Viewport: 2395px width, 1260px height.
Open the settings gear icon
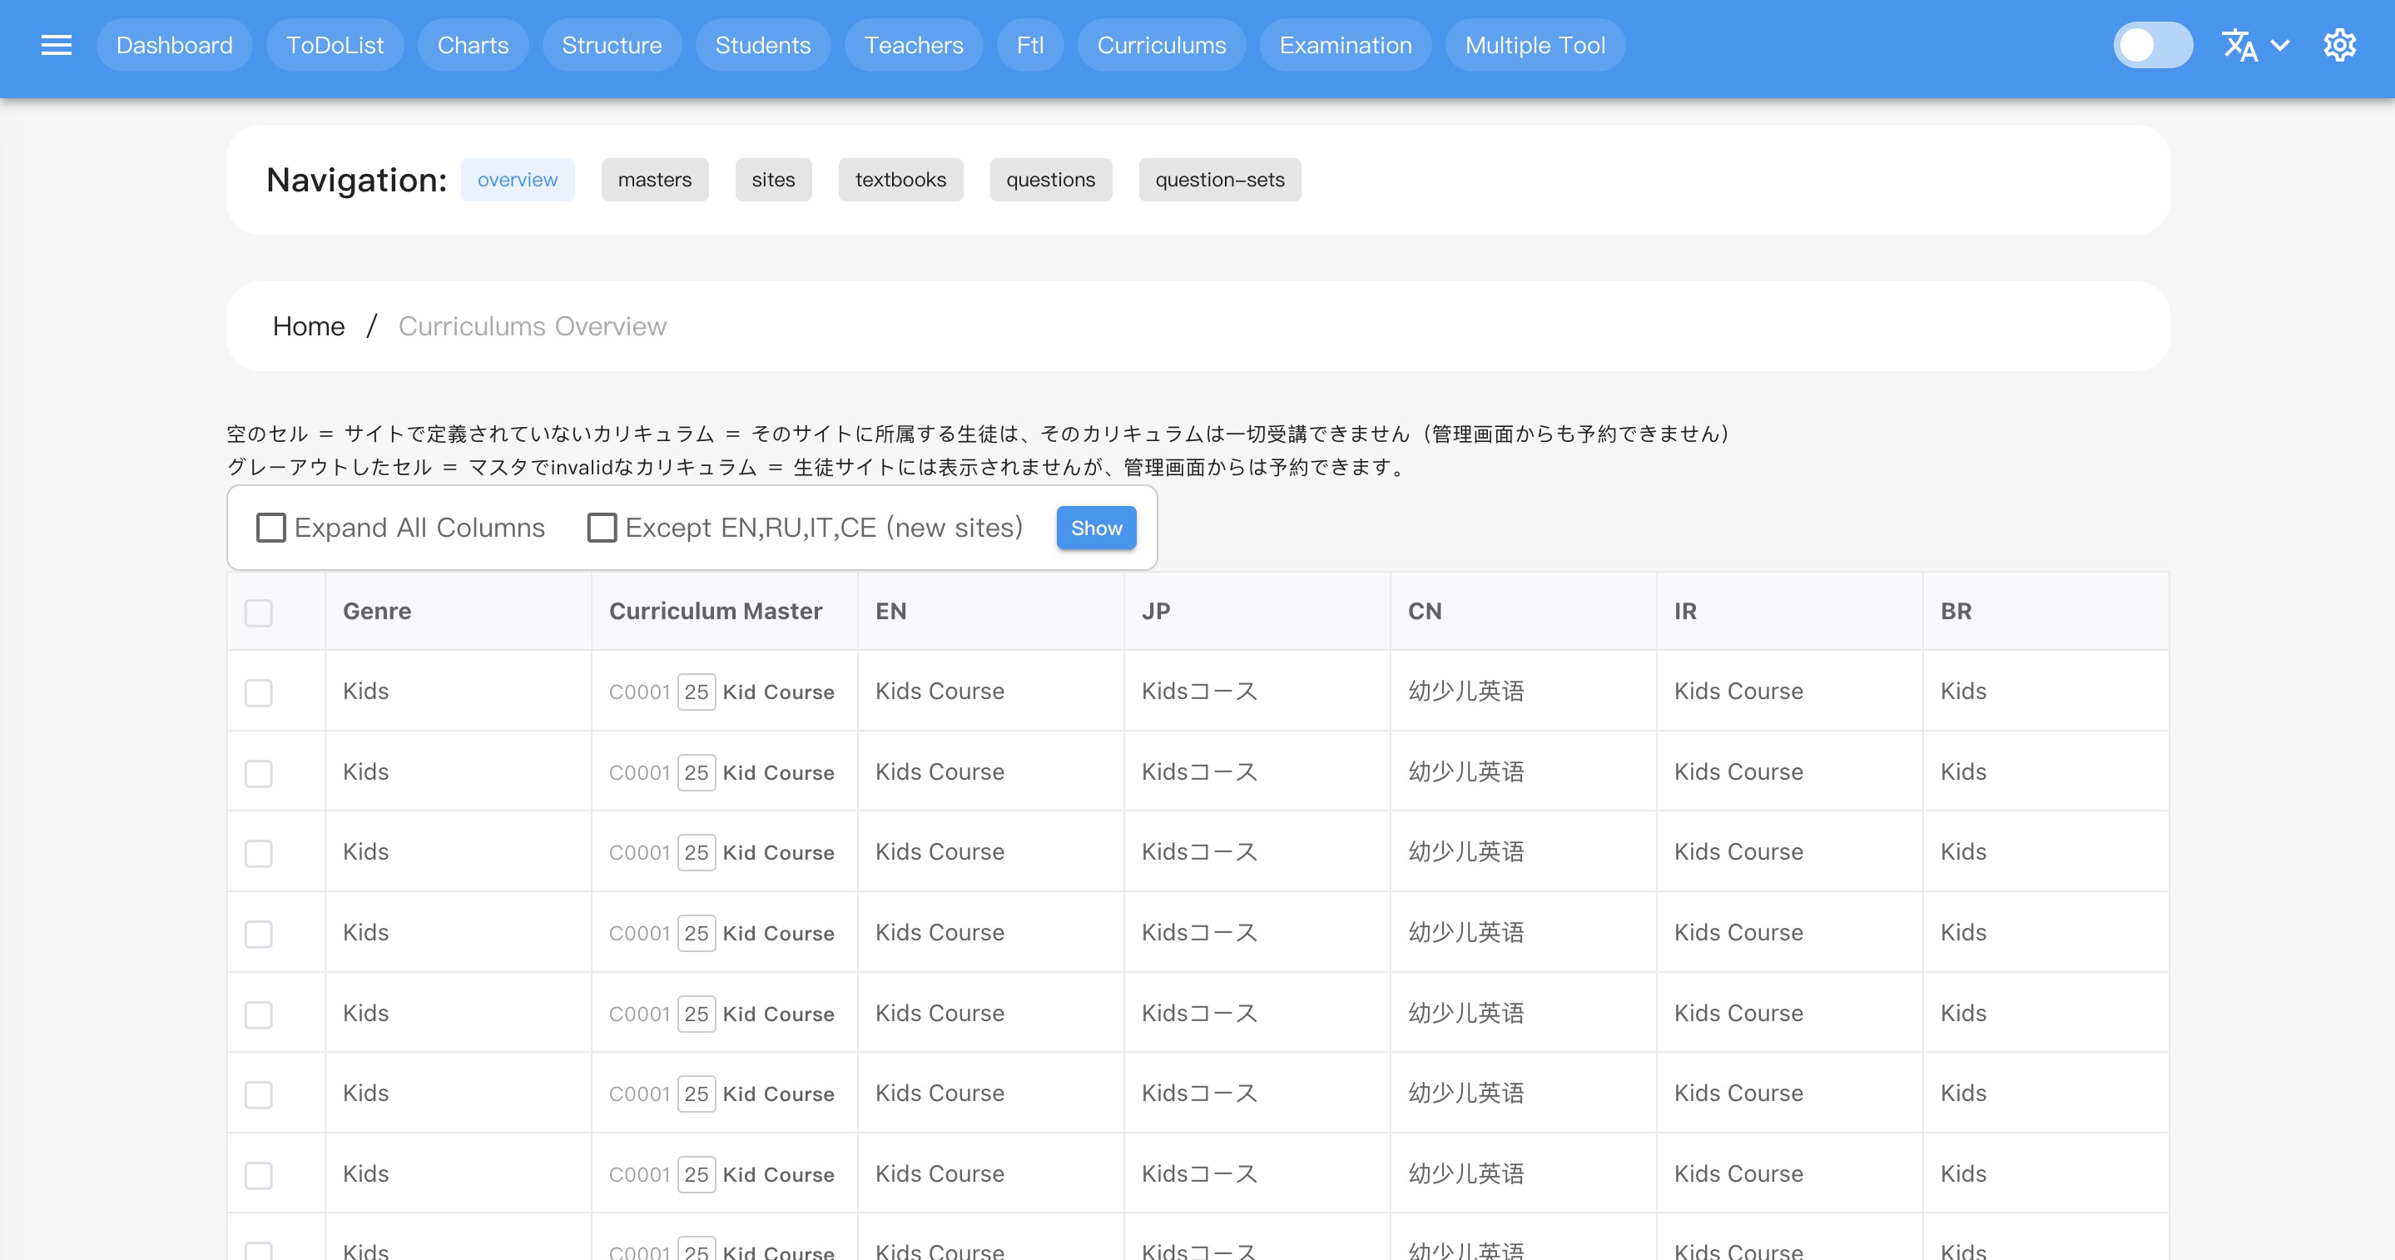coord(2339,45)
